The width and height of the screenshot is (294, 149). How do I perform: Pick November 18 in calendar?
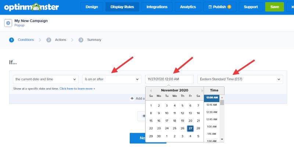tap(175, 121)
